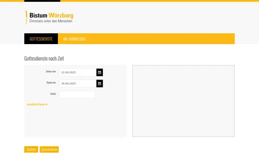This screenshot has height=162, width=259.
Task: Click the Suchen button
Action: (x=31, y=149)
